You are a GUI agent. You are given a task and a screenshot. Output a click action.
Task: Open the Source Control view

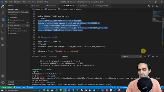(3, 19)
